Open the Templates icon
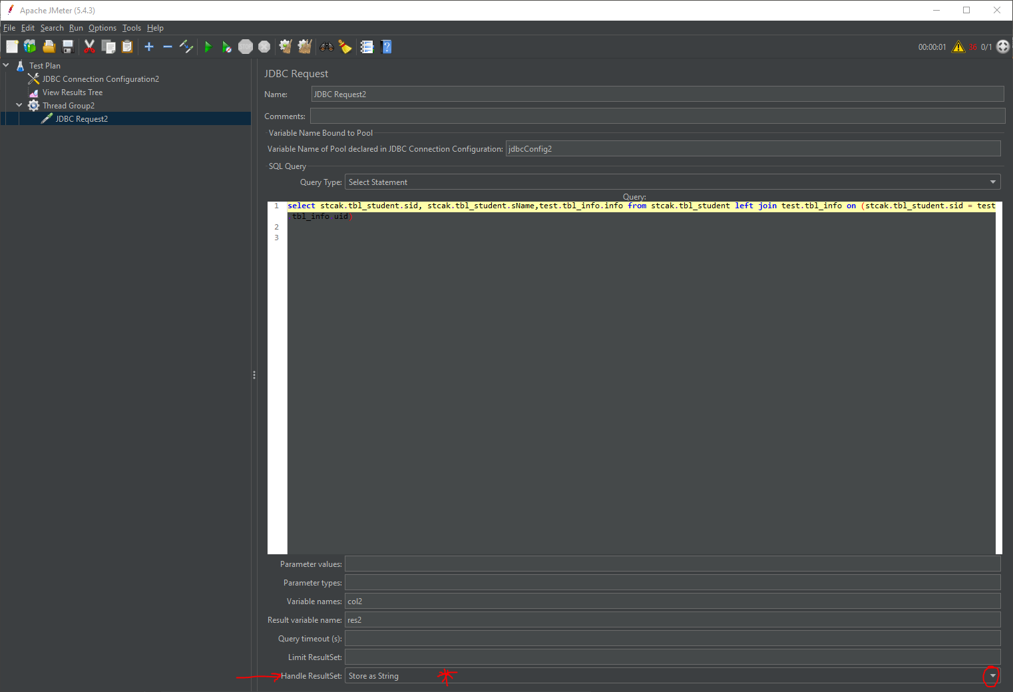The height and width of the screenshot is (692, 1013). 30,47
